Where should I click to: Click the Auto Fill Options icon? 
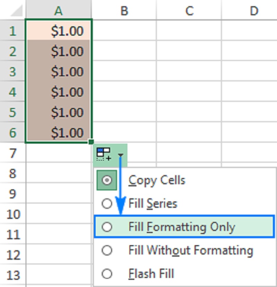click(x=103, y=153)
